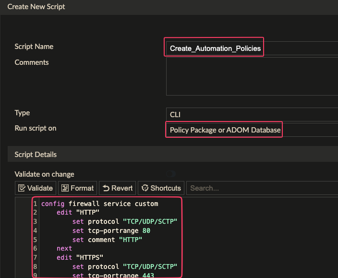The image size is (338, 278).
Task: Click the first "next" statement in code
Action: (x=64, y=248)
